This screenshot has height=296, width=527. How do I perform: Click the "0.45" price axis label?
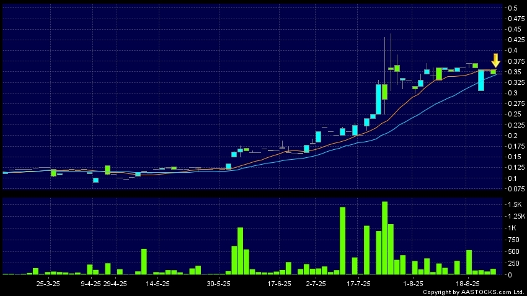(x=515, y=30)
